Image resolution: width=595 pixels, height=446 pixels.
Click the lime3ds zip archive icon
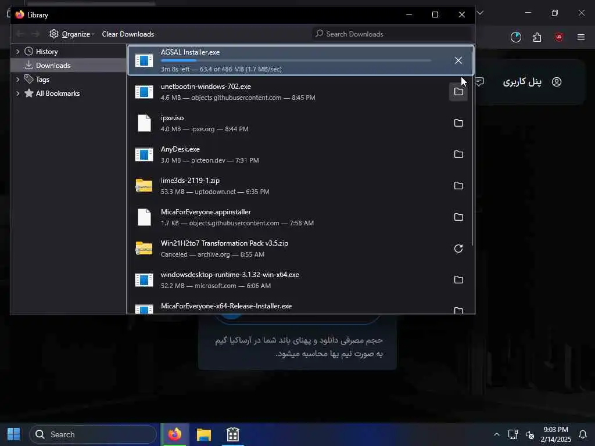[144, 186]
